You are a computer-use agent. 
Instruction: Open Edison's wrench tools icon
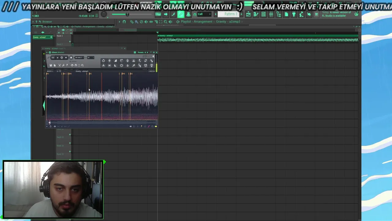pos(63,65)
